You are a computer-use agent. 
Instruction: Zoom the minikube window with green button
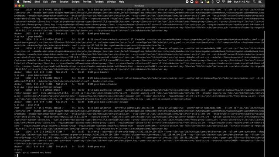(x=23, y=6)
